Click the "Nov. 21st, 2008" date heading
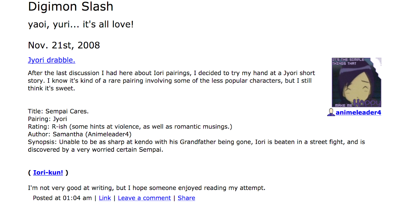 [64, 45]
